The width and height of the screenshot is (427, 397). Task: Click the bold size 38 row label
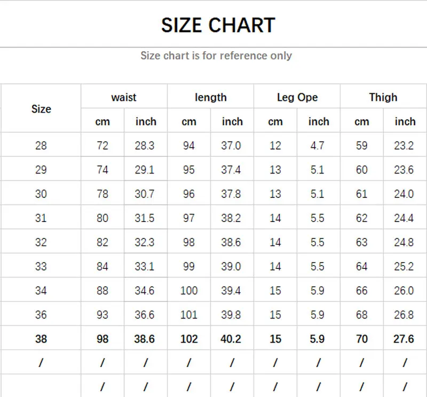[41, 339]
